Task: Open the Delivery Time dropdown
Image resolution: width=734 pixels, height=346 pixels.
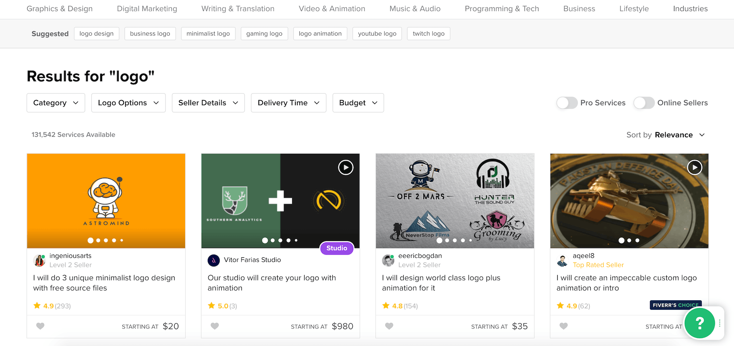Action: point(289,103)
